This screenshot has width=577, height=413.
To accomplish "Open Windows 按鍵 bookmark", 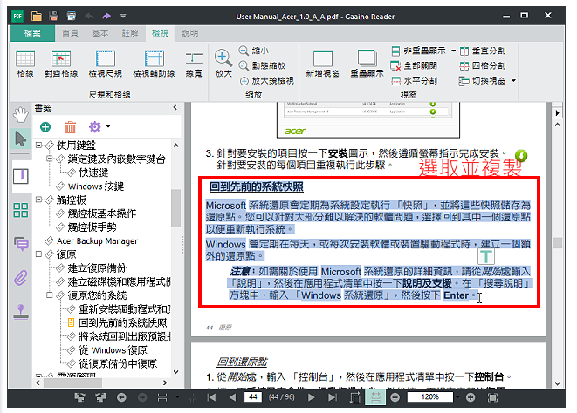I will (x=96, y=186).
